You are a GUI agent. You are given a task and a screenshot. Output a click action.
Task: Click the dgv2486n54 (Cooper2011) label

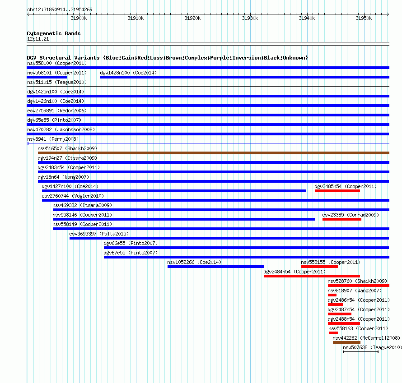point(359,300)
